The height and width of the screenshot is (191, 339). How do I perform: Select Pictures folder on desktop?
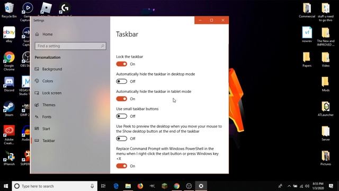click(x=326, y=158)
